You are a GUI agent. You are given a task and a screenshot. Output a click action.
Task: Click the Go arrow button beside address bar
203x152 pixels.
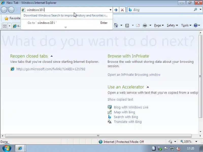[116, 10]
